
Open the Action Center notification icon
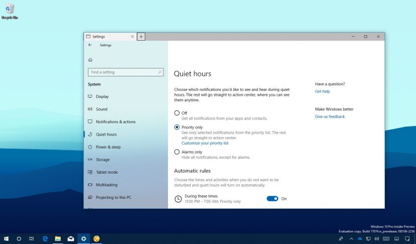pyautogui.click(x=407, y=238)
